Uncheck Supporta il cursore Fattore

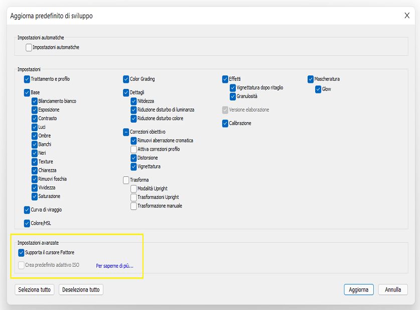[x=21, y=252]
